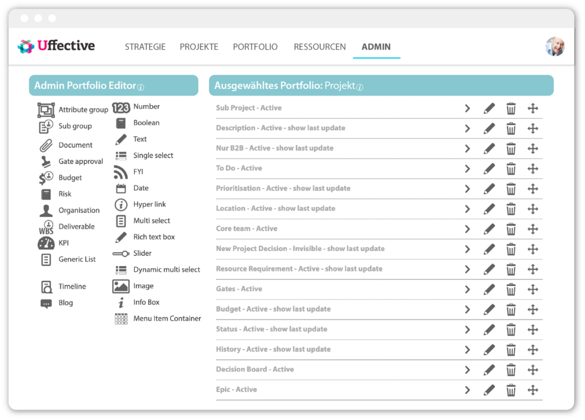The image size is (585, 420).
Task: Expand the Status row chevron
Action: pyautogui.click(x=467, y=330)
